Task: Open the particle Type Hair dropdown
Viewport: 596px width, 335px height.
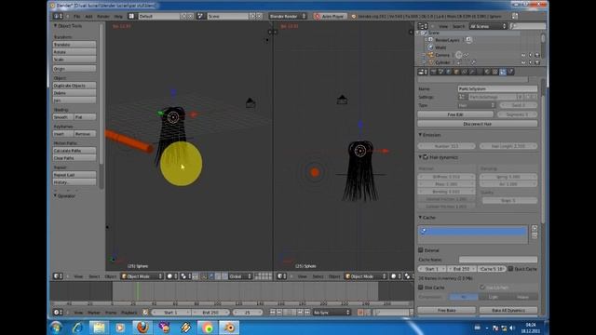Action: (x=477, y=105)
